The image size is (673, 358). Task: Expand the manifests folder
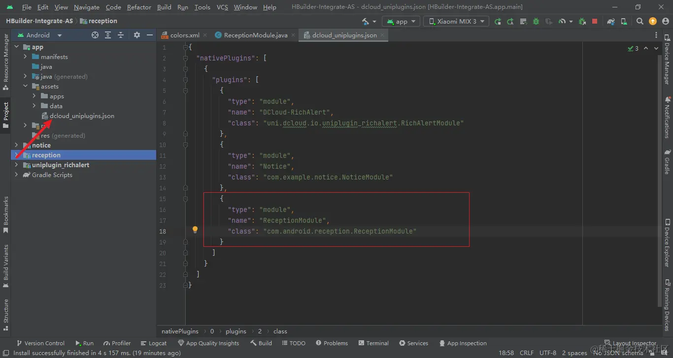(25, 57)
